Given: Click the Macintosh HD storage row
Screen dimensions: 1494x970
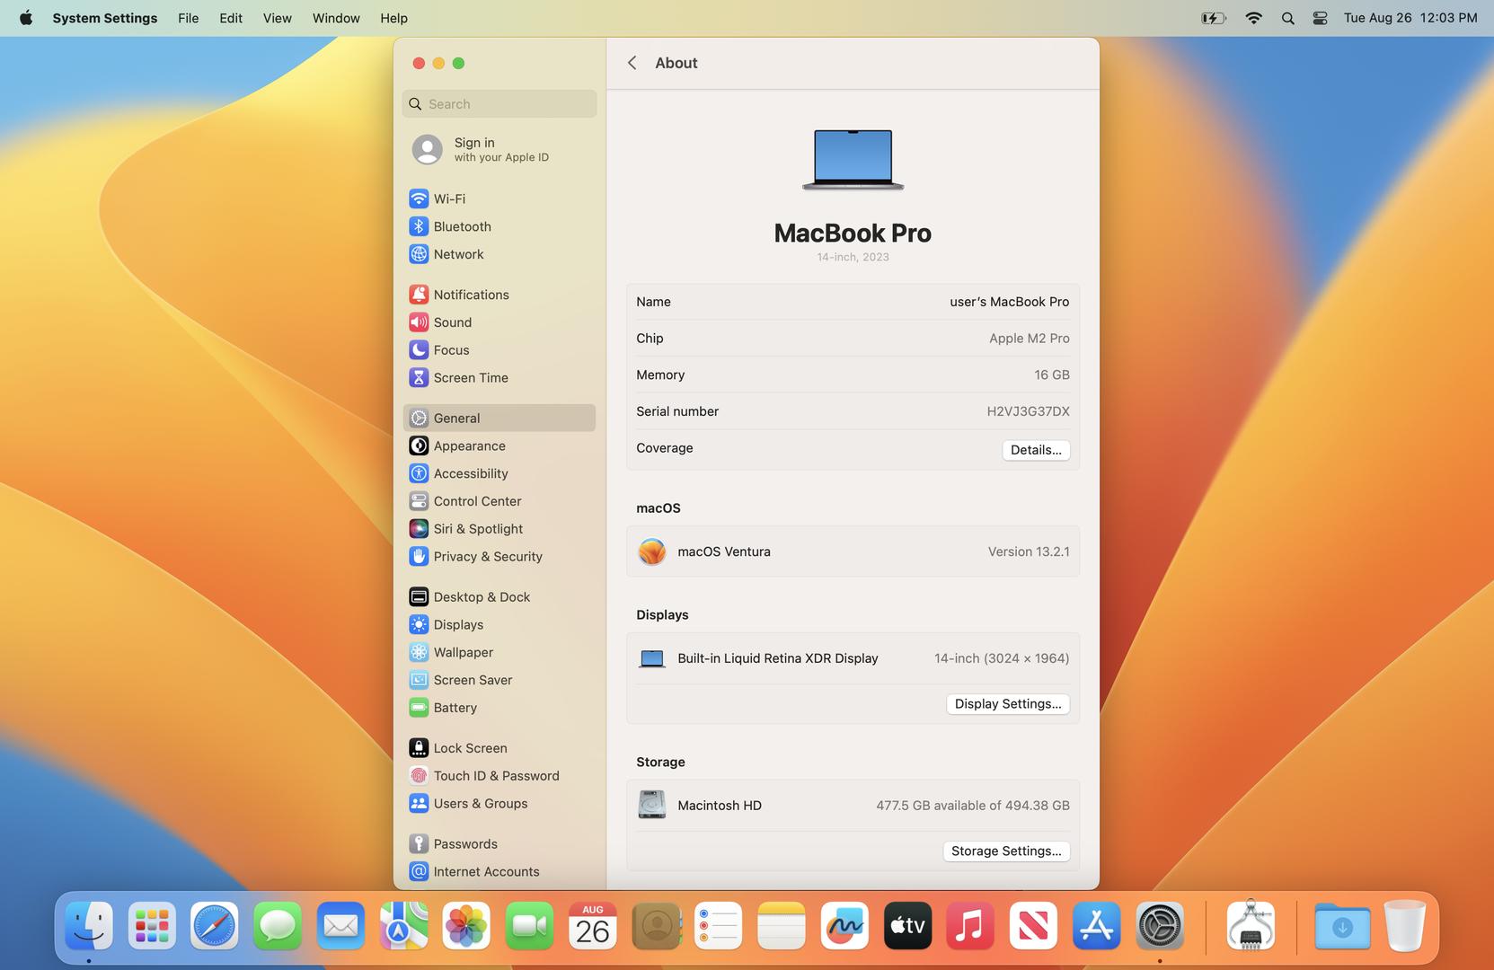Looking at the screenshot, I should 853,806.
